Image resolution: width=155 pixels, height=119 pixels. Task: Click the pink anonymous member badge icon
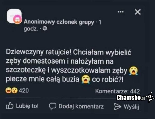(x=18, y=20)
